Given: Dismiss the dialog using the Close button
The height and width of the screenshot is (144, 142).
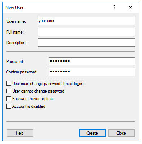Looking at the screenshot, I should (121, 133).
